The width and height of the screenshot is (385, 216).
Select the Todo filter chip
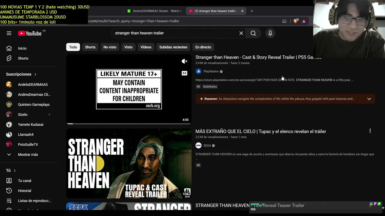(x=73, y=47)
